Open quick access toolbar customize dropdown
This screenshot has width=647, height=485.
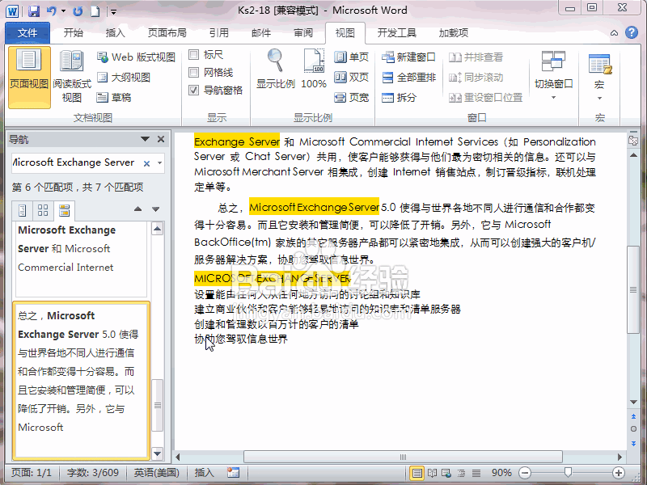tap(113, 11)
